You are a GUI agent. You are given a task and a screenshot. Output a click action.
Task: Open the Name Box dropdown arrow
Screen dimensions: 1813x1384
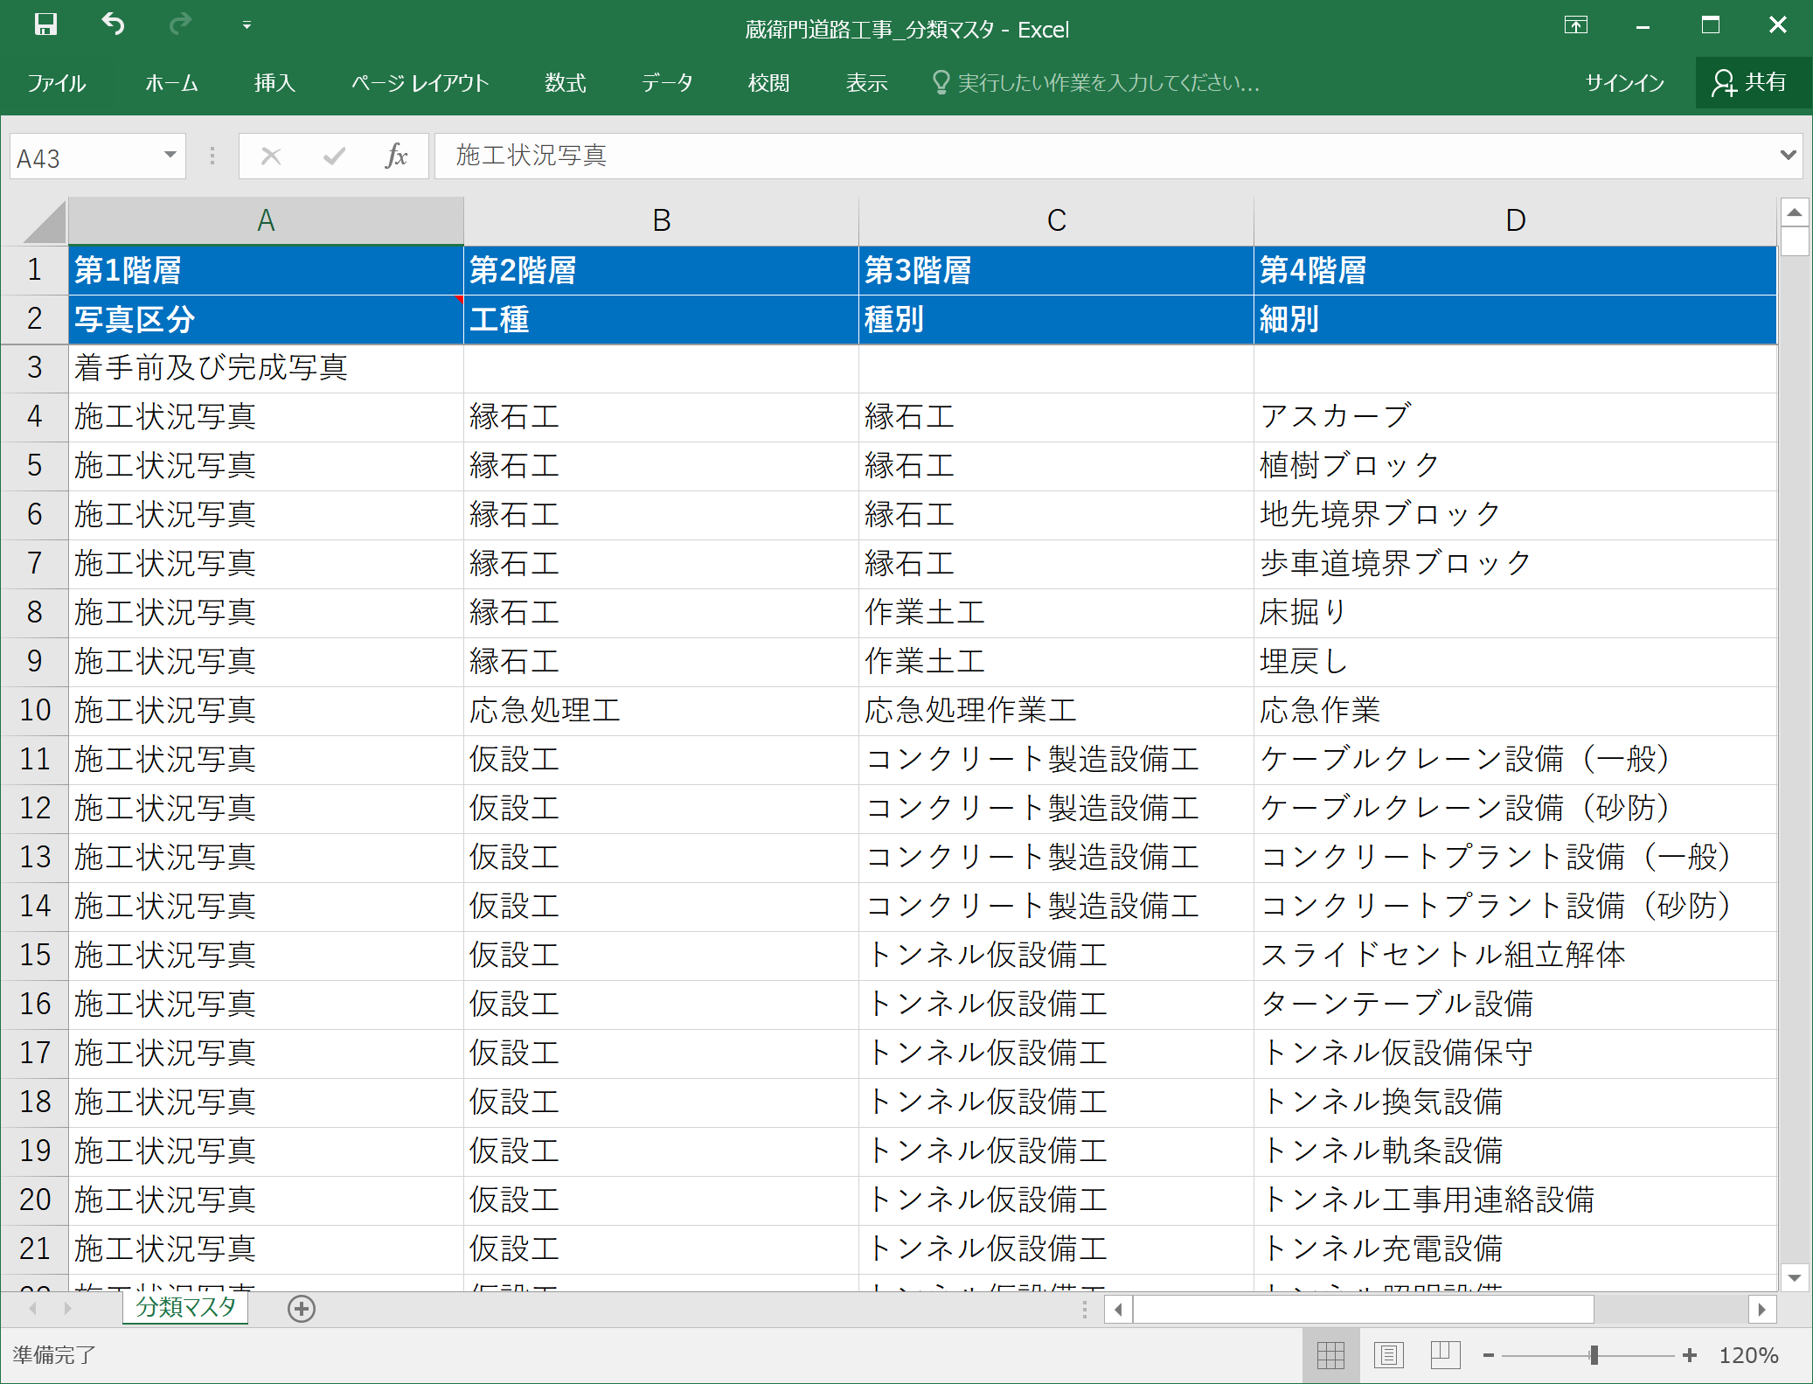170,156
